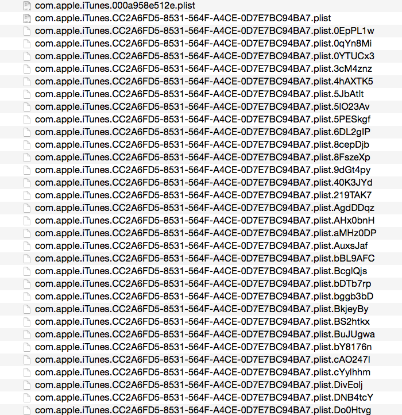Click the document icon next to plist.0qYn8Mi

(x=27, y=44)
